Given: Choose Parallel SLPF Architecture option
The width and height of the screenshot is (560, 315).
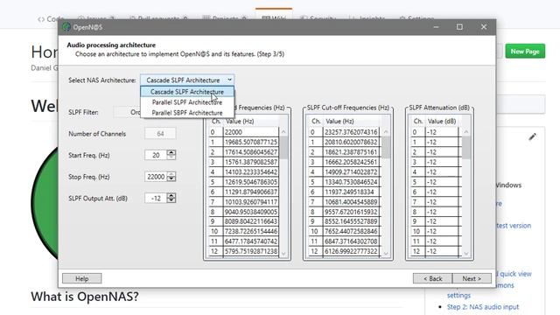Looking at the screenshot, I should coord(187,102).
